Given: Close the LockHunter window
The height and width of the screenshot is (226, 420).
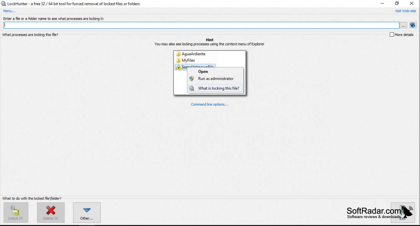Looking at the screenshot, I should [412, 4].
